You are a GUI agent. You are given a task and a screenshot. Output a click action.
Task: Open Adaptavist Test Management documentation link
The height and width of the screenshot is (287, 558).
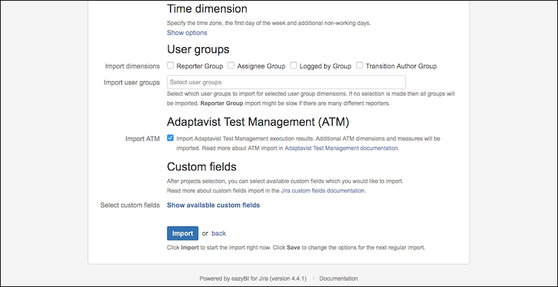pos(342,148)
